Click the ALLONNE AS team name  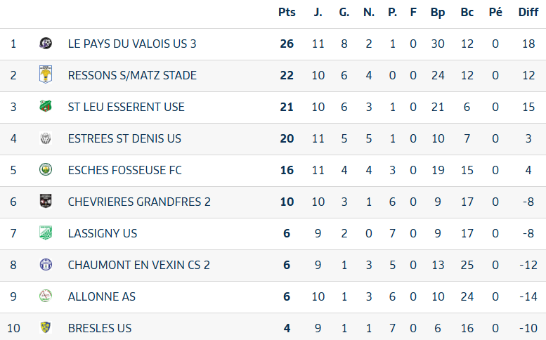click(102, 296)
